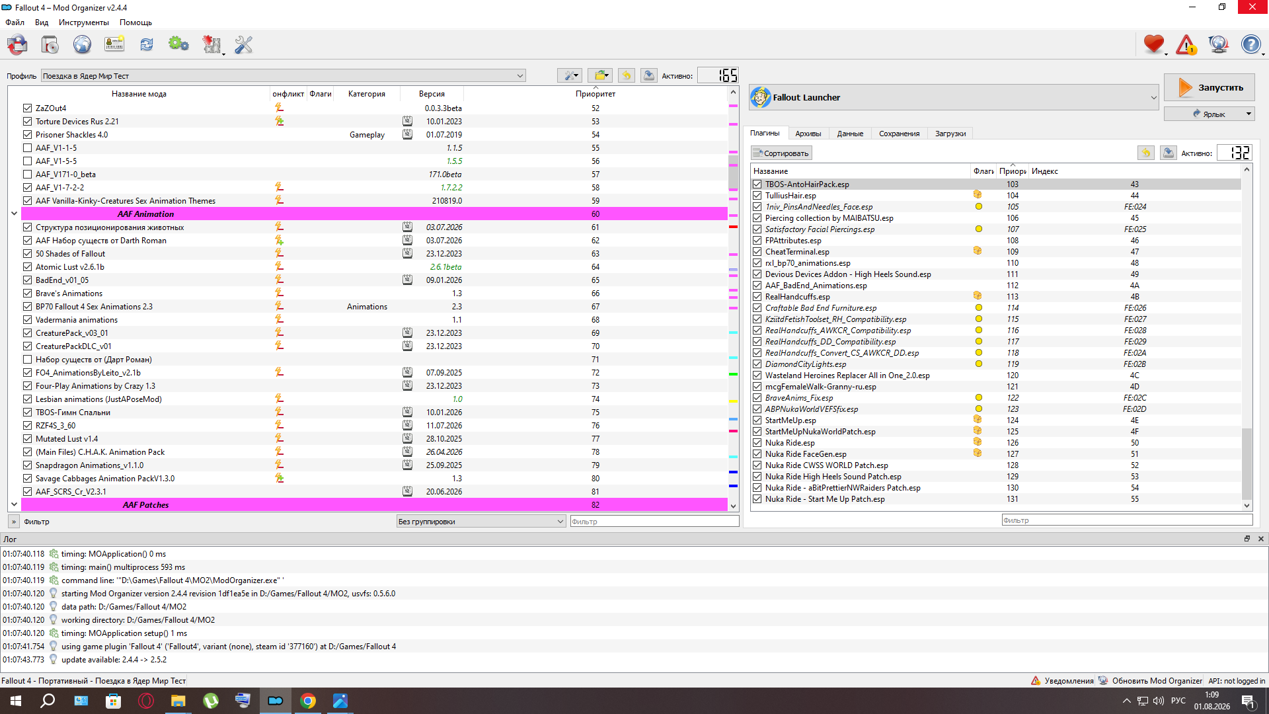The width and height of the screenshot is (1269, 714).
Task: Sort mods by Приоритет column header
Action: tap(595, 93)
